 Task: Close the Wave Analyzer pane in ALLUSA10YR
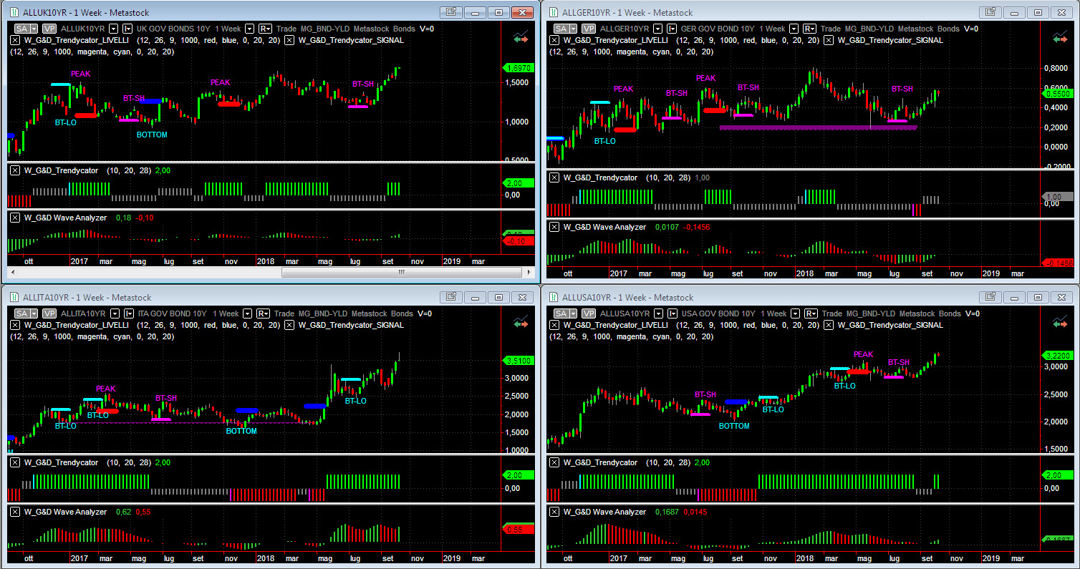[x=554, y=512]
